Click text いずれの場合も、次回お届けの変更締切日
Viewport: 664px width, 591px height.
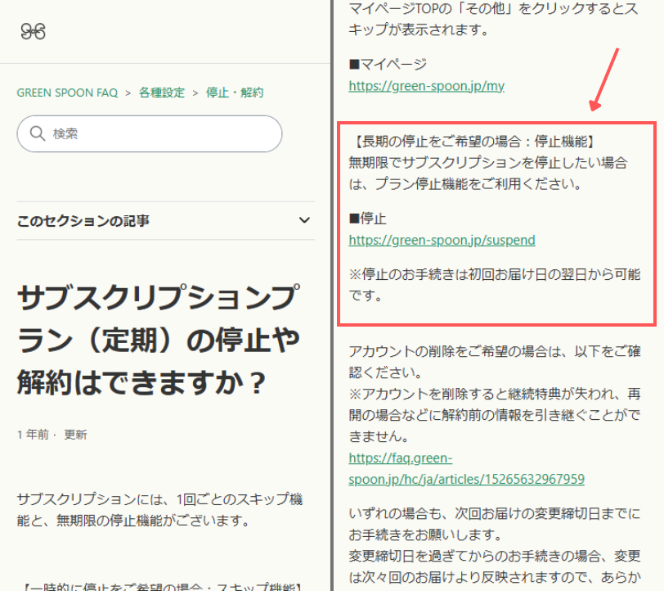coord(495,524)
